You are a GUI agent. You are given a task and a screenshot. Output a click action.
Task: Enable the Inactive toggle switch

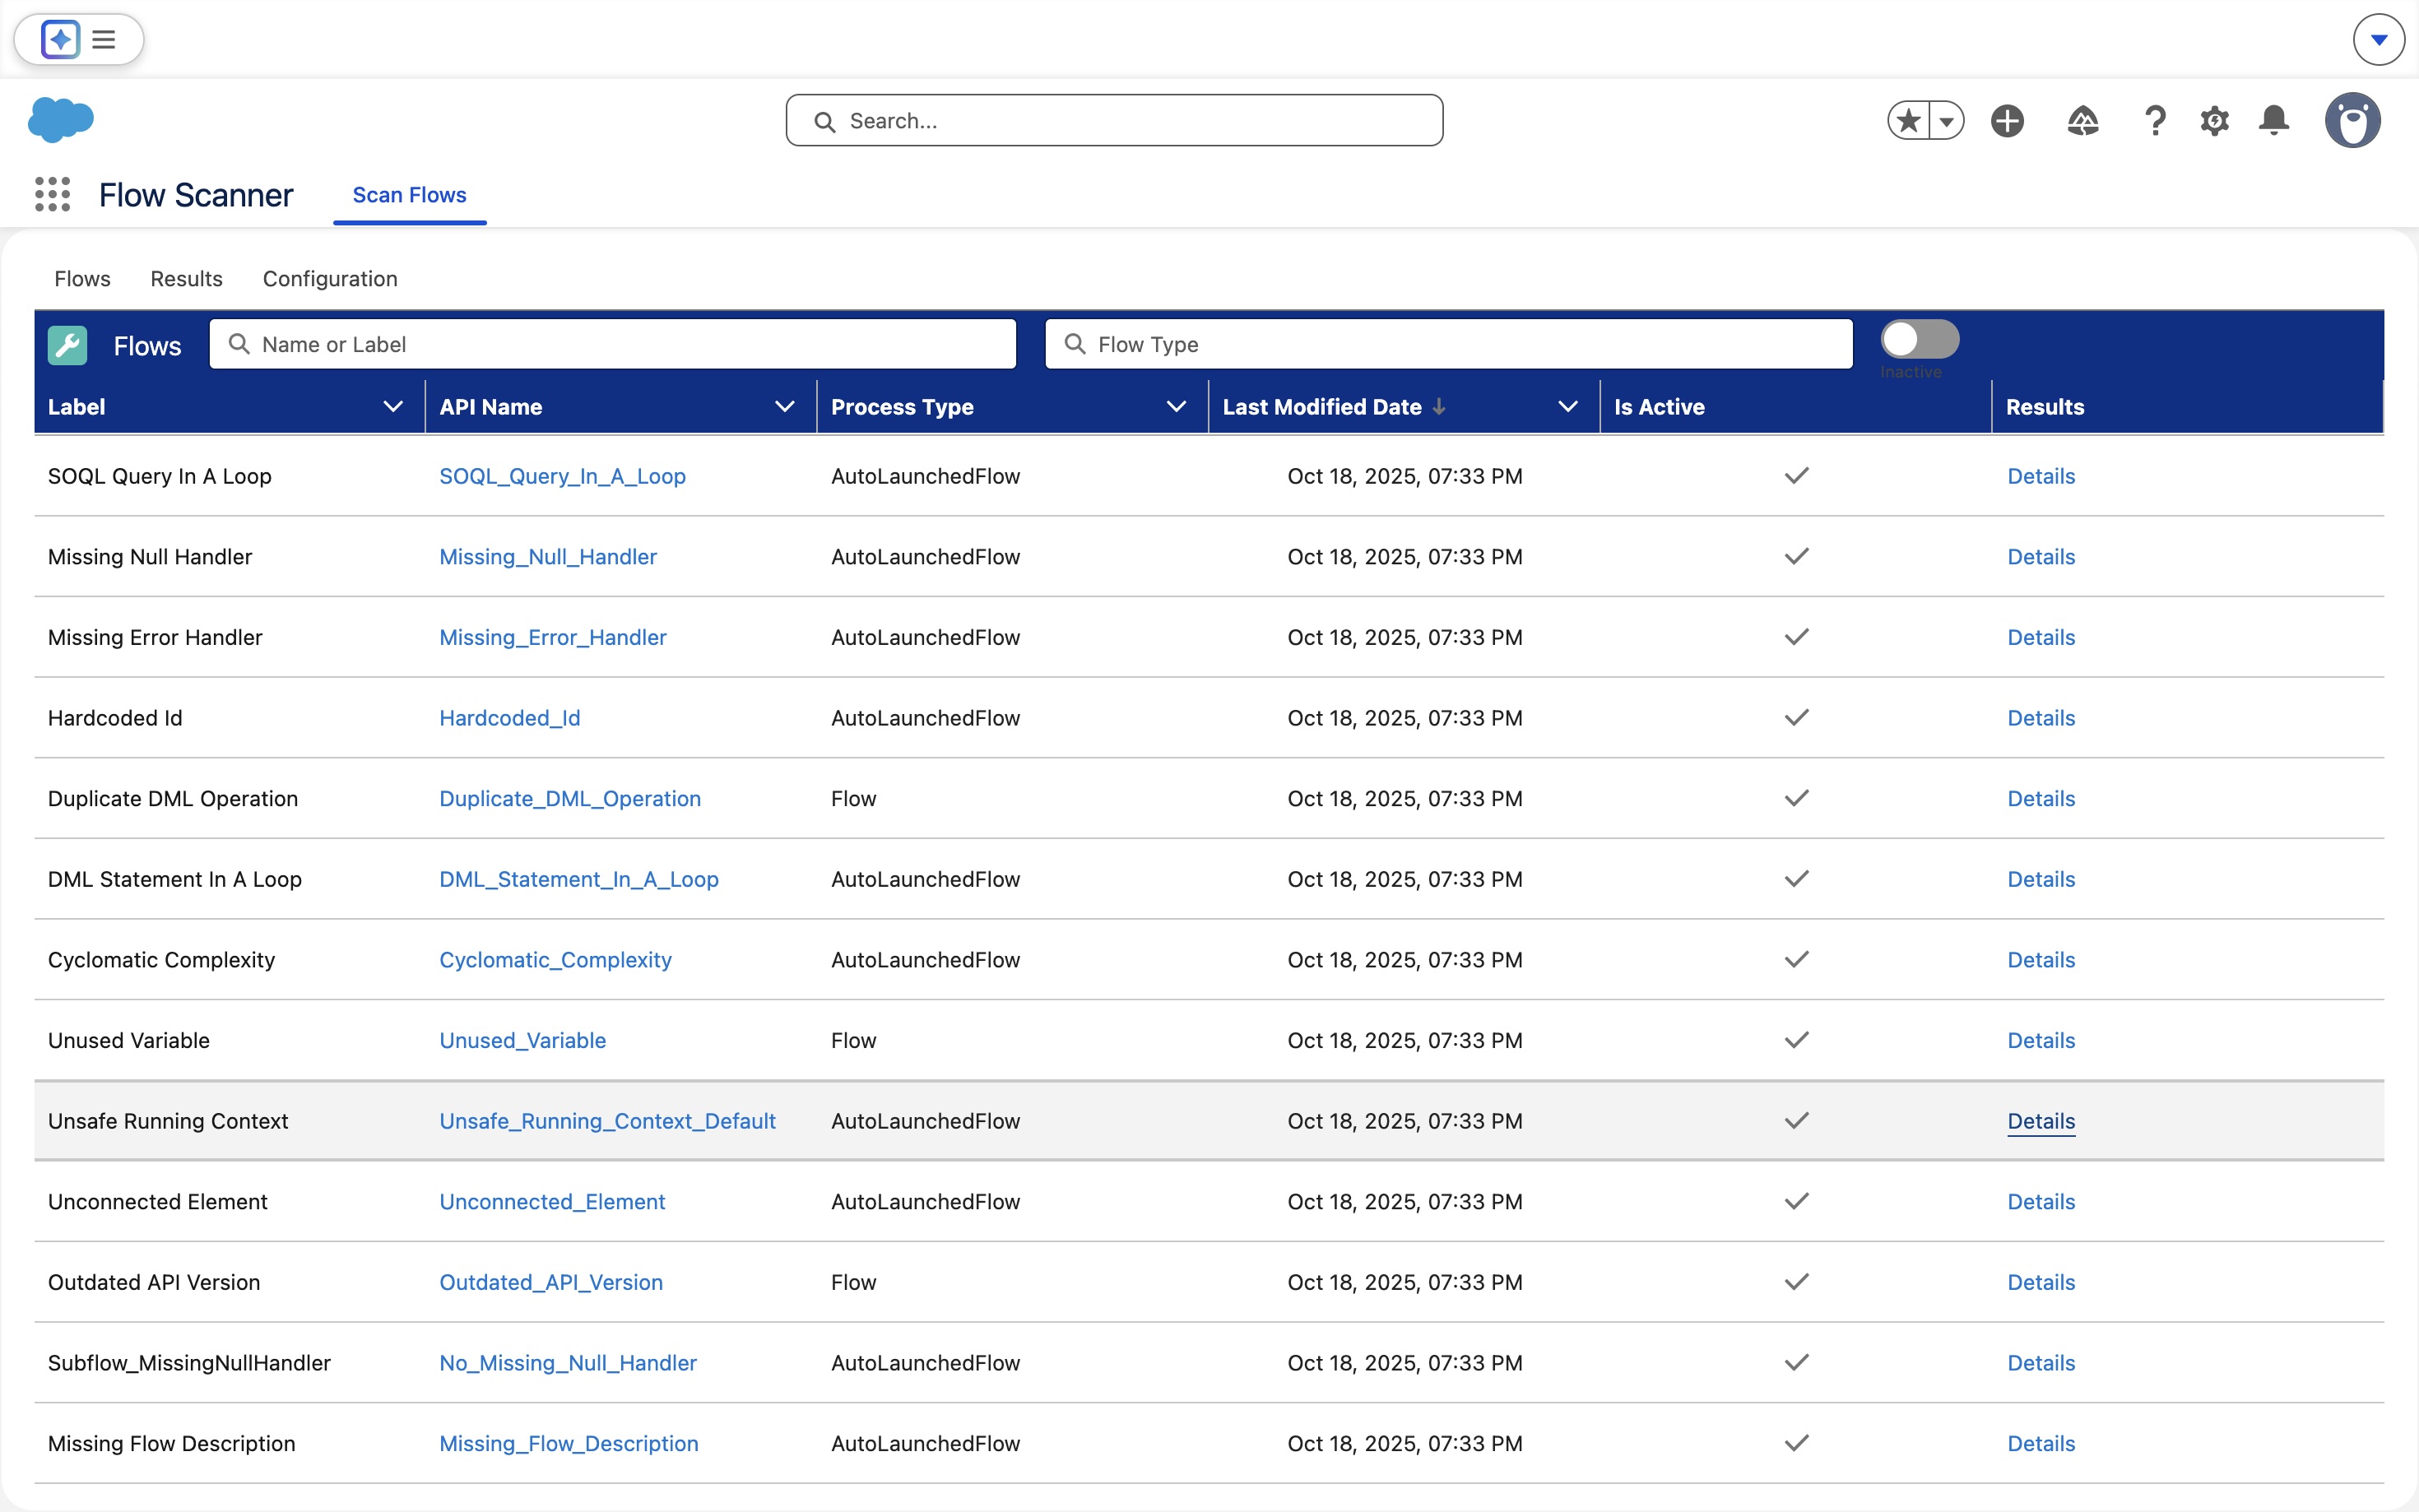coord(1920,339)
